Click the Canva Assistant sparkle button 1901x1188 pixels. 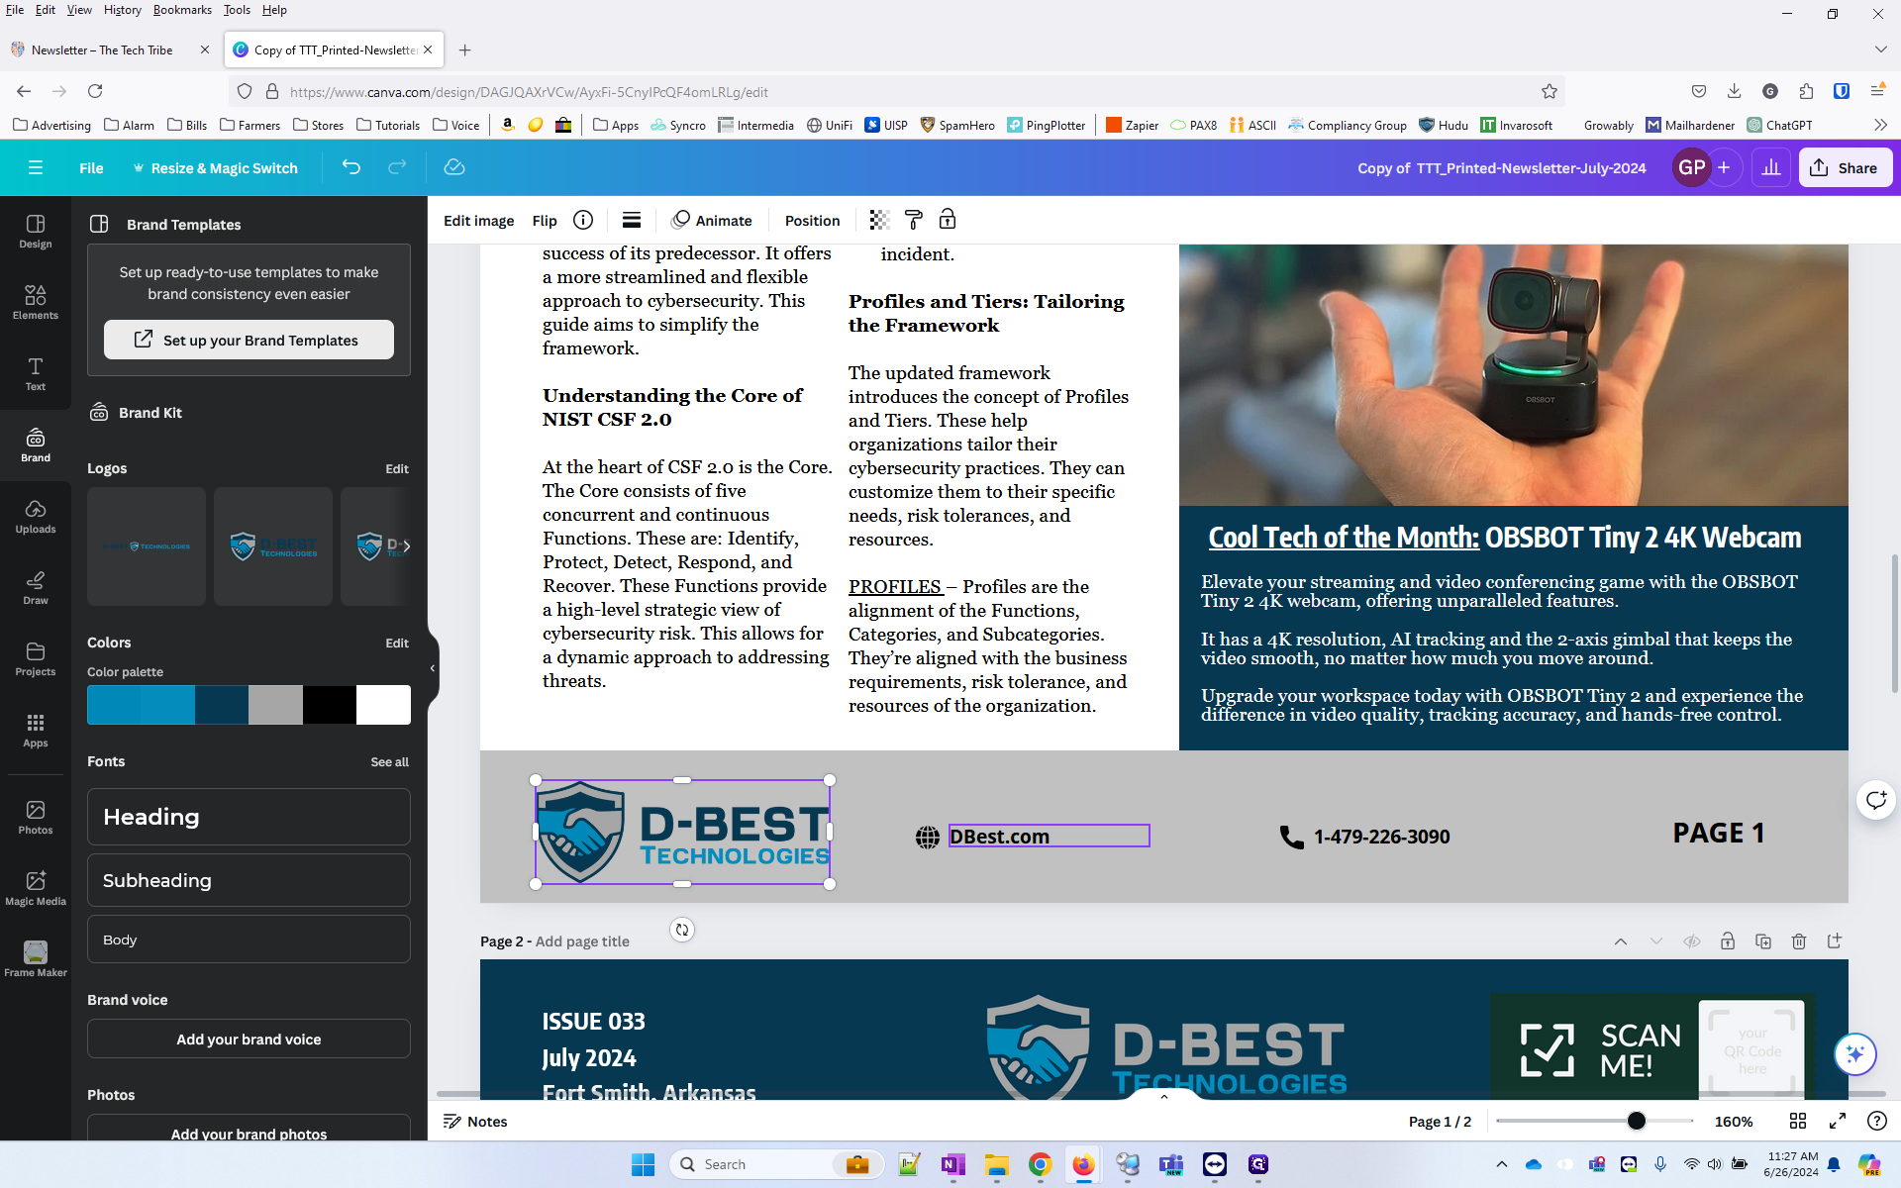coord(1855,1053)
